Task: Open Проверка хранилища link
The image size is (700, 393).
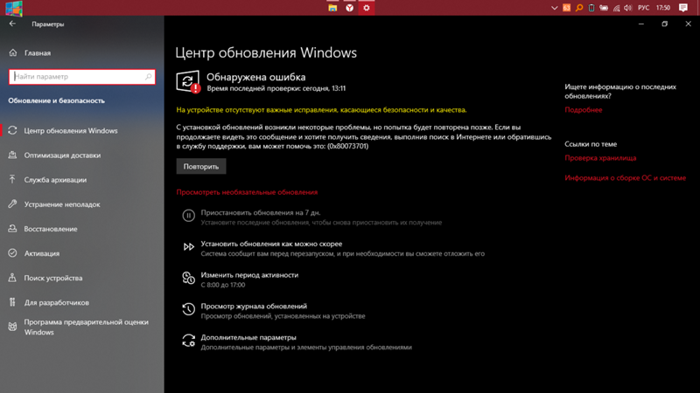Action: (600, 158)
